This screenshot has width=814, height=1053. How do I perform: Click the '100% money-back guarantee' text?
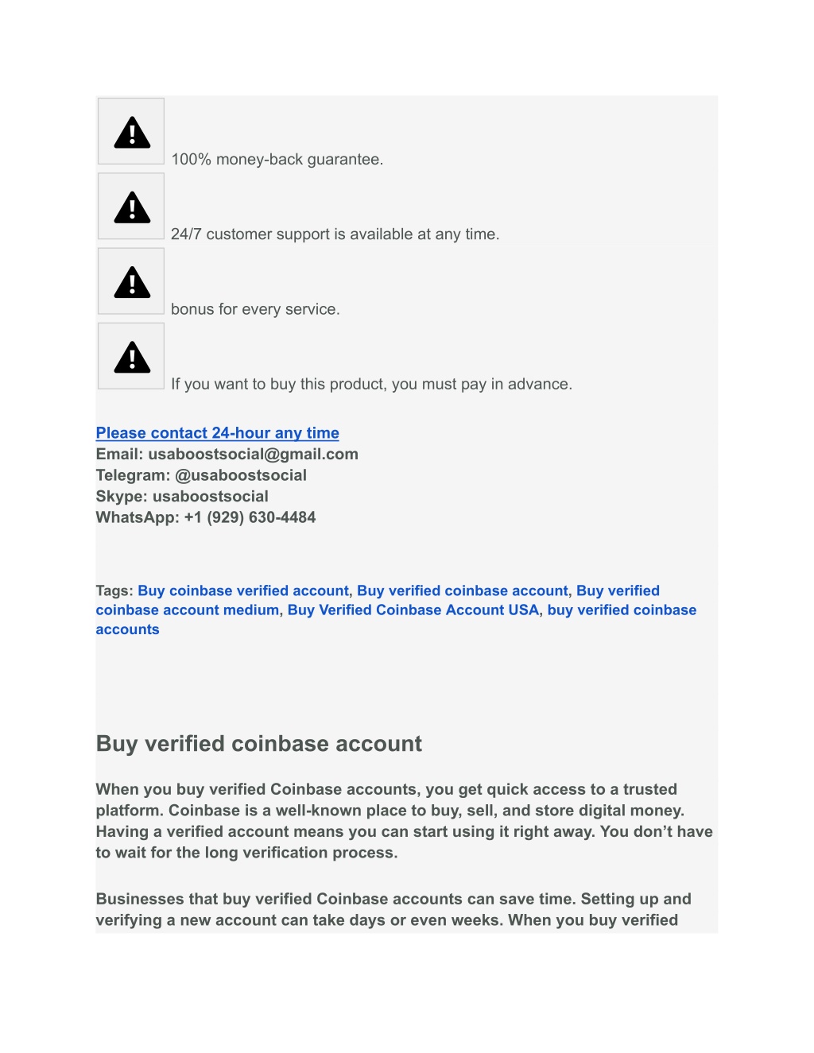coord(277,160)
